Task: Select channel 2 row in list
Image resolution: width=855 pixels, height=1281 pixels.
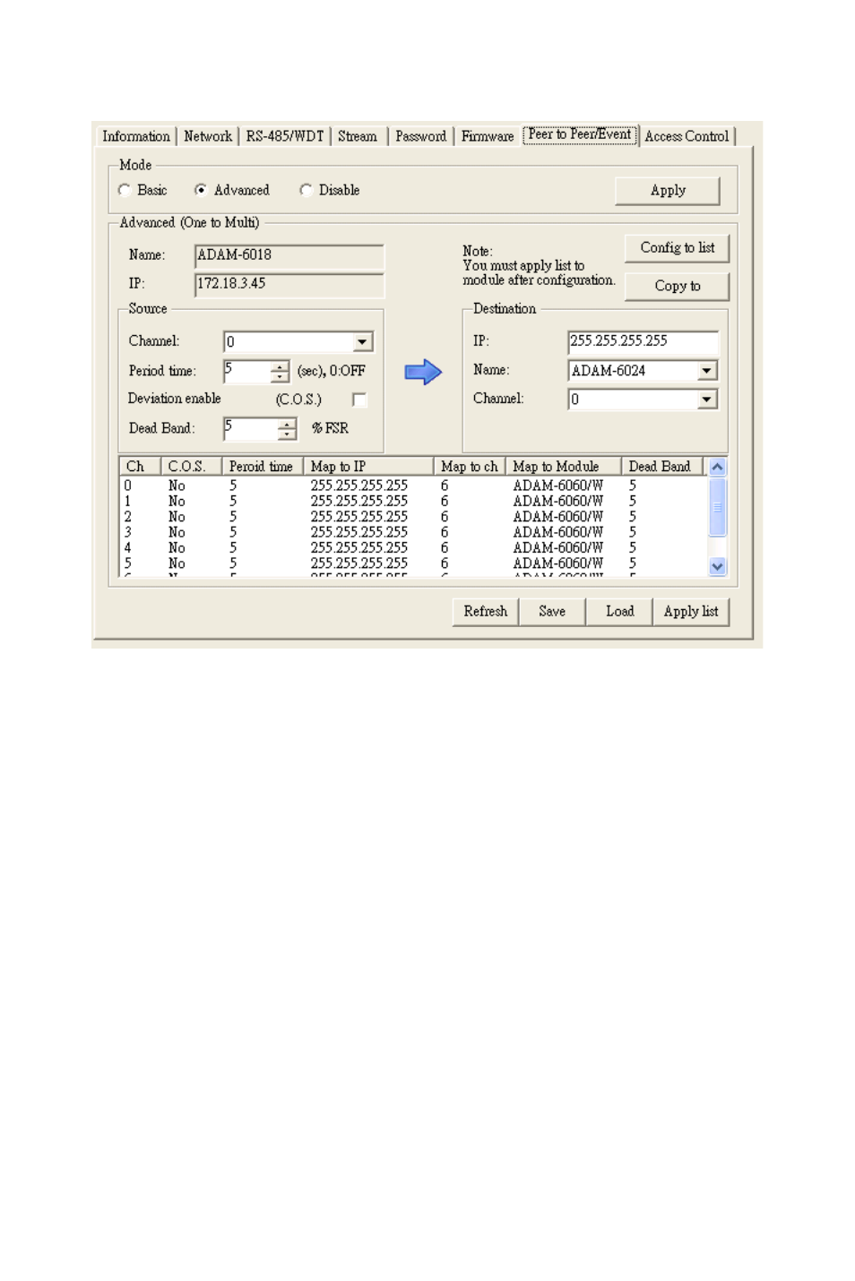Action: [412, 517]
